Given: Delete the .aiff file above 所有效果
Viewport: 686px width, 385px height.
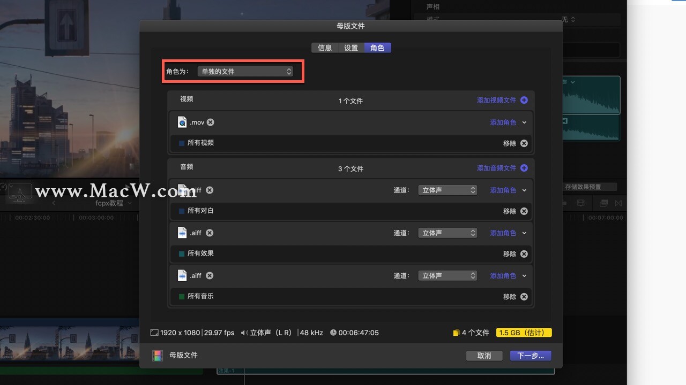Looking at the screenshot, I should tap(210, 233).
